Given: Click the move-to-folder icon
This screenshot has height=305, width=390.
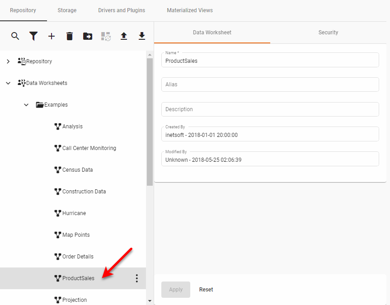Looking at the screenshot, I should (x=88, y=36).
